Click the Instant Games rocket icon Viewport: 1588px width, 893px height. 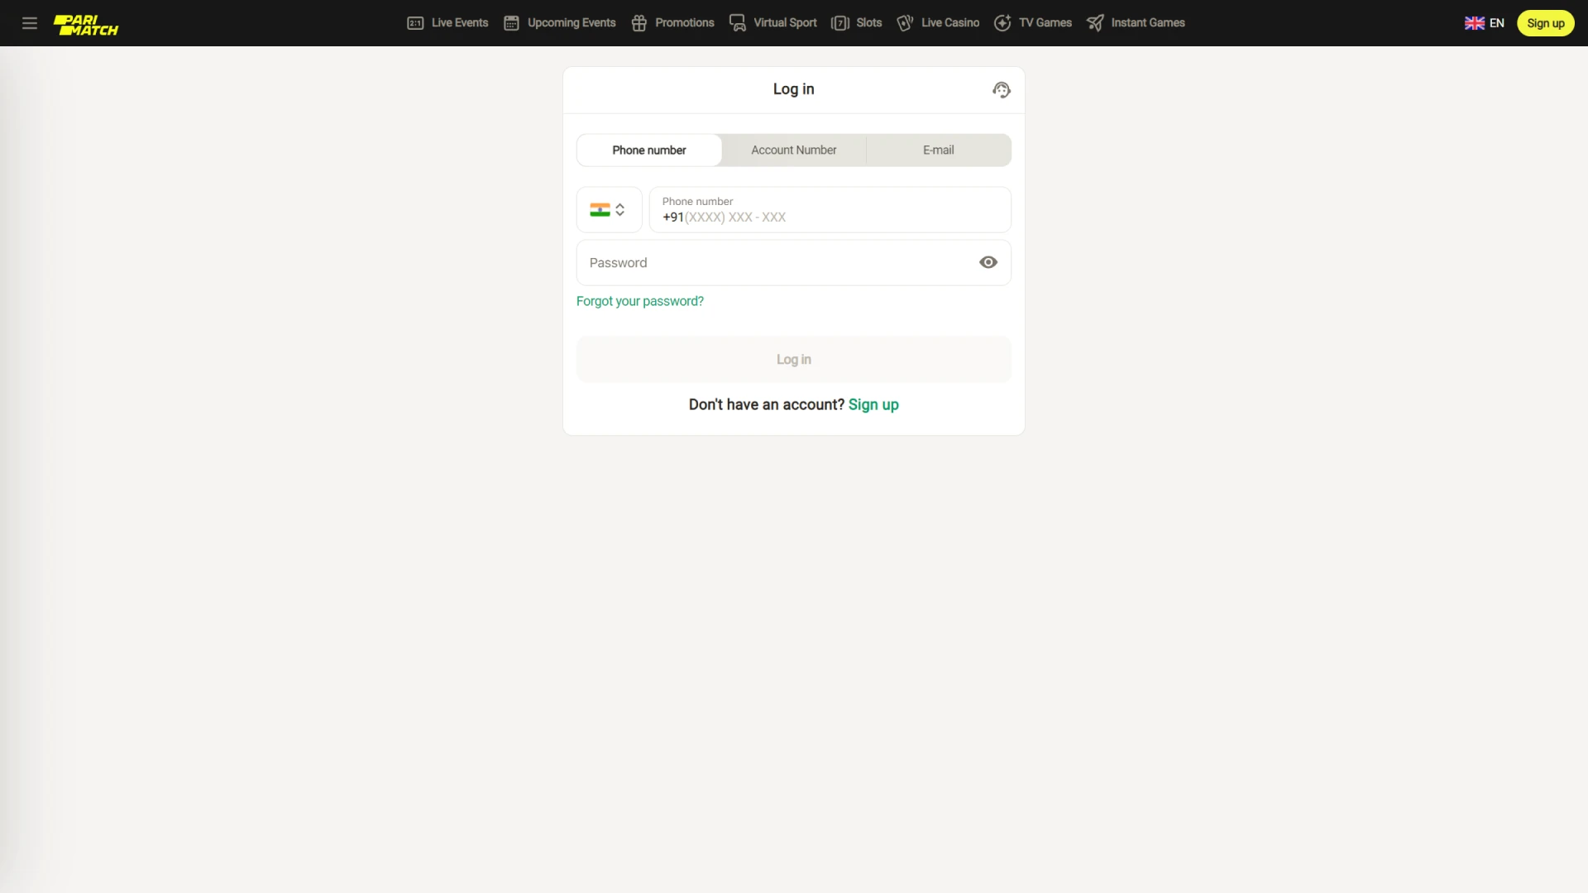[1096, 23]
